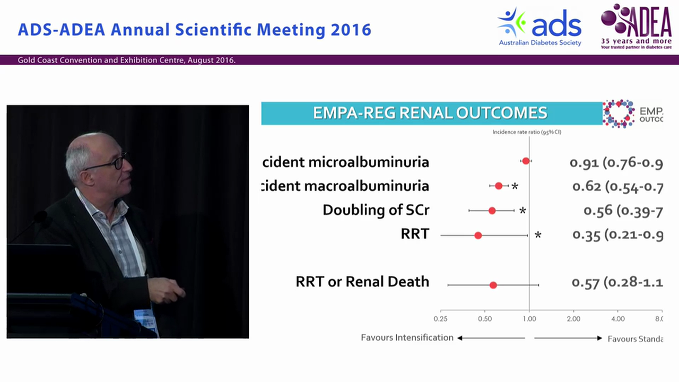Click the macroalbuminuria red dot marker

click(x=499, y=186)
